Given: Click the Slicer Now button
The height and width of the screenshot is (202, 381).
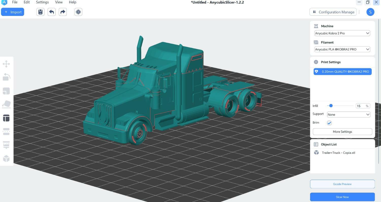Looking at the screenshot, I should click(342, 197).
